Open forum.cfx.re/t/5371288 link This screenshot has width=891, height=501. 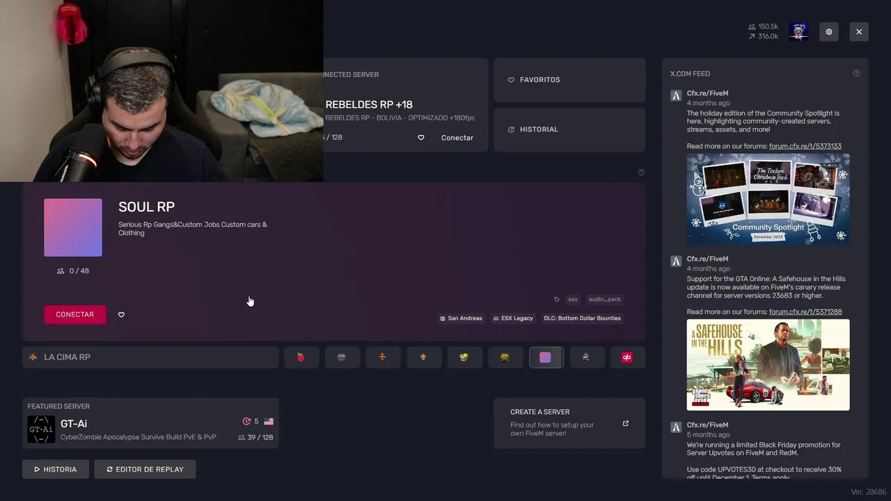(x=805, y=312)
